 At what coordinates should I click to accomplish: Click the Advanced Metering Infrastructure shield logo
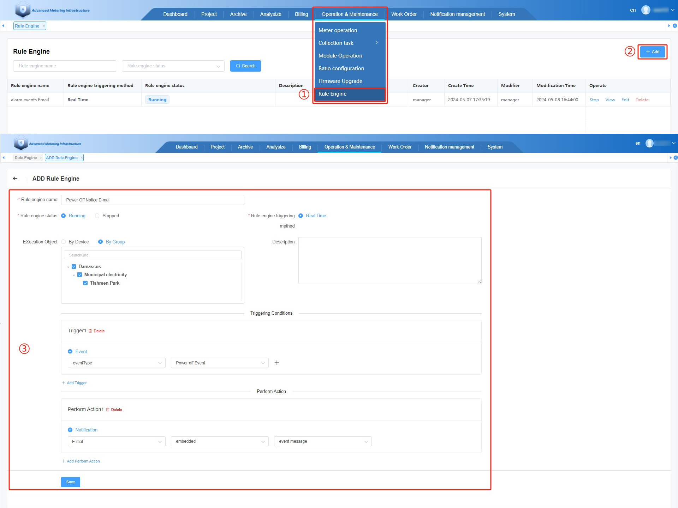23,10
